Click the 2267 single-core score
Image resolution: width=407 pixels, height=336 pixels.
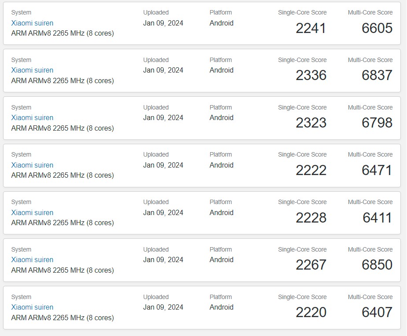pos(311,265)
